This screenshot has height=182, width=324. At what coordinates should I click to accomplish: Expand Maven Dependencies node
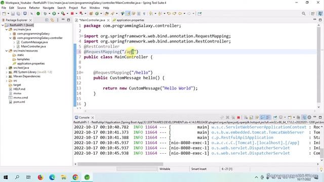point(7,76)
